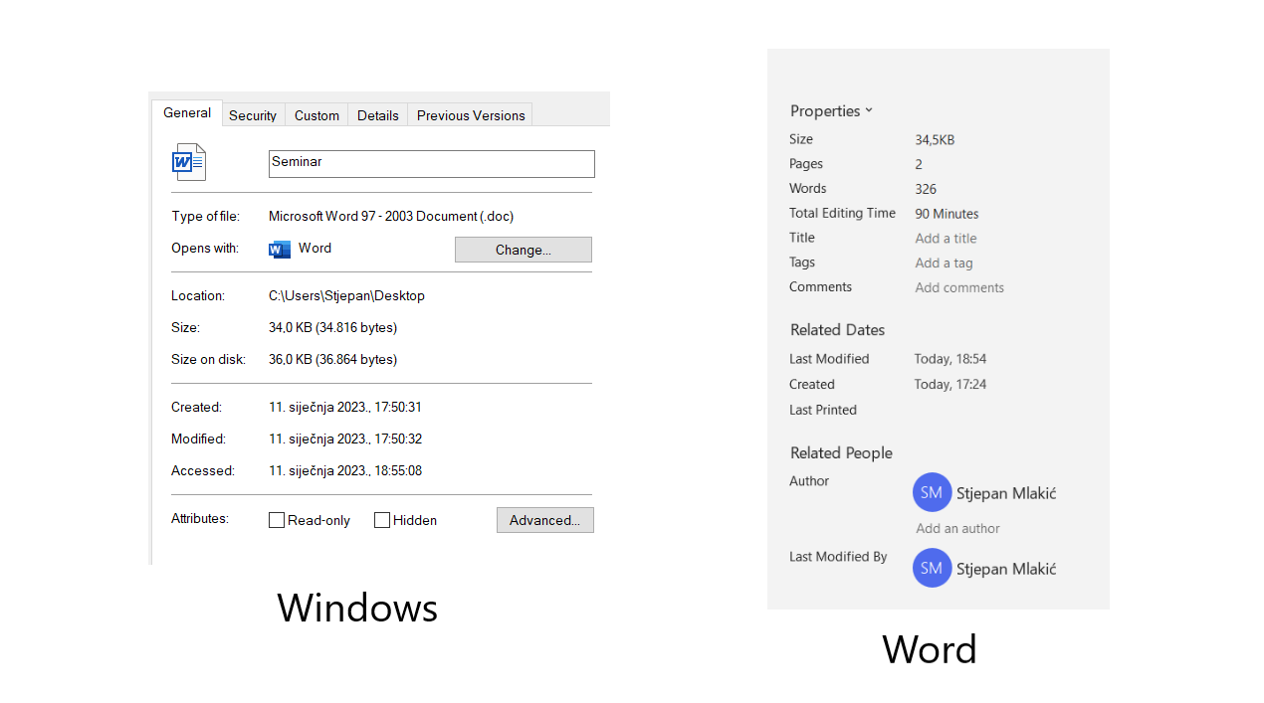
Task: Click Add a title field
Action: 946,239
